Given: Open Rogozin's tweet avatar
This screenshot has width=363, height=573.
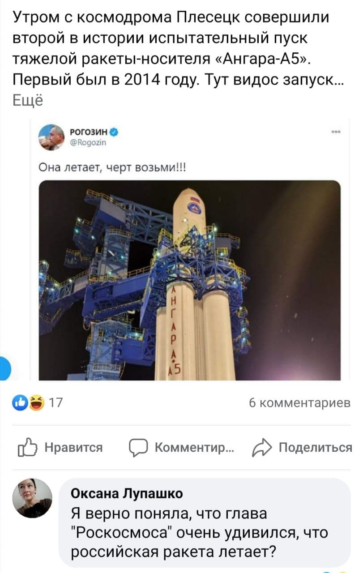Looking at the screenshot, I should click(x=51, y=138).
